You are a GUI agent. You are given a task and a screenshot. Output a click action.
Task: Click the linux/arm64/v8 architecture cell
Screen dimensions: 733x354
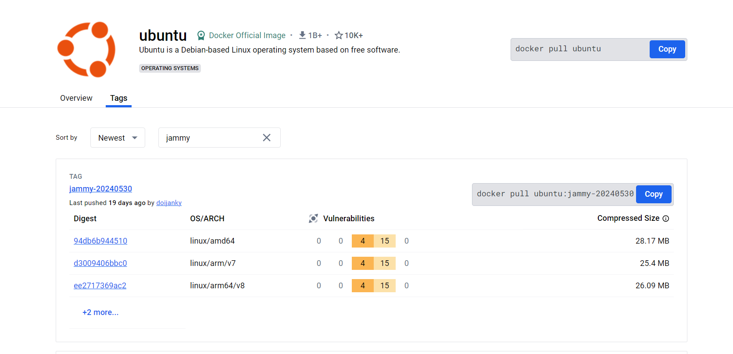pyautogui.click(x=217, y=286)
